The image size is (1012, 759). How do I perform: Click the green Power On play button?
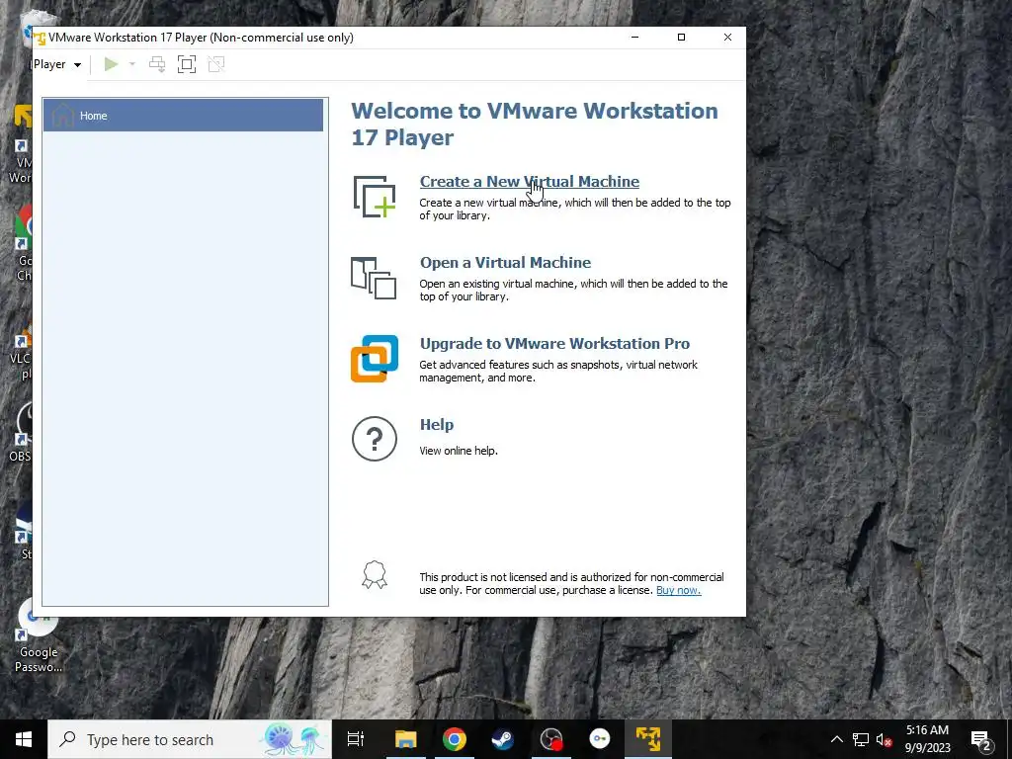(111, 64)
